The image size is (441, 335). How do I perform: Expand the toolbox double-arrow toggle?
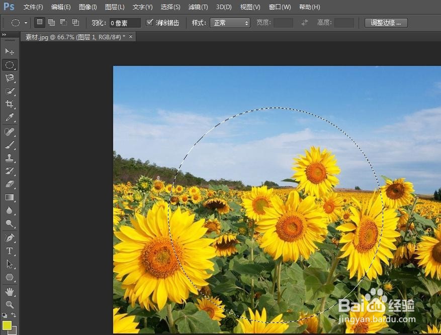(4, 34)
